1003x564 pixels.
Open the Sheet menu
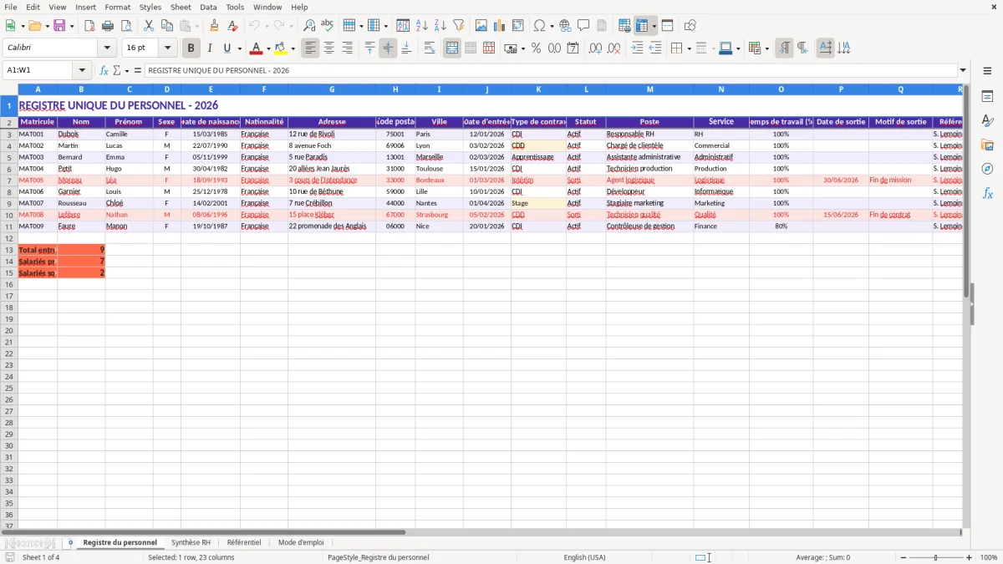[x=181, y=7]
